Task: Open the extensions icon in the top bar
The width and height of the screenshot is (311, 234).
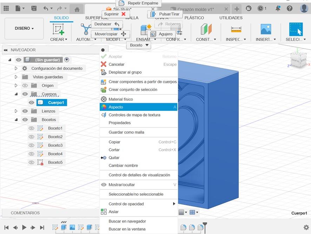Action: 249,8
